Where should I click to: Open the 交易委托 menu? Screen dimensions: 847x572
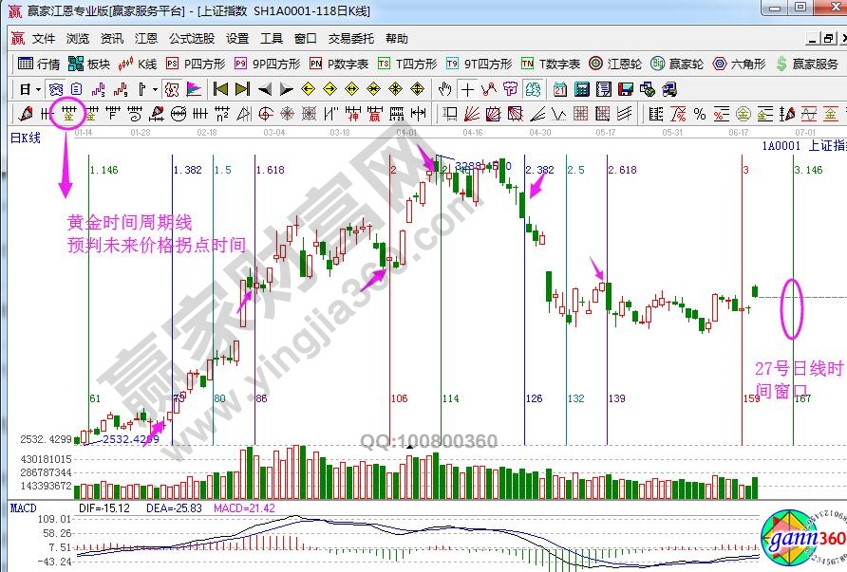coord(350,39)
